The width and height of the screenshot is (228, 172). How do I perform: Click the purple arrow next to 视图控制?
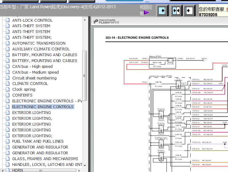click(x=147, y=13)
